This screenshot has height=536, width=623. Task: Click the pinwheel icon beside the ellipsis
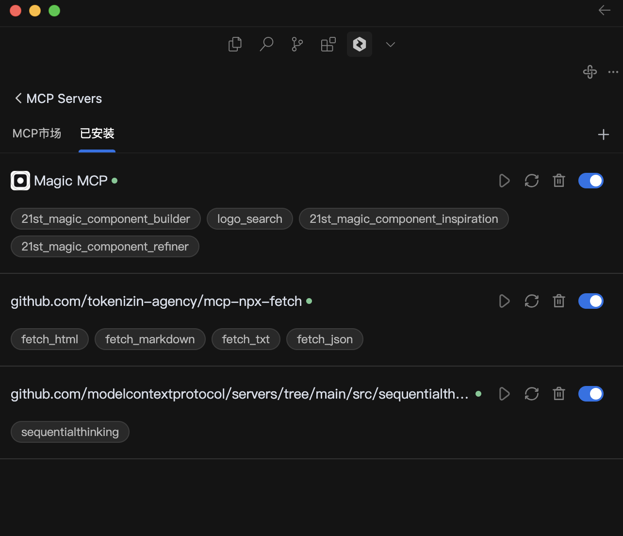click(x=590, y=72)
